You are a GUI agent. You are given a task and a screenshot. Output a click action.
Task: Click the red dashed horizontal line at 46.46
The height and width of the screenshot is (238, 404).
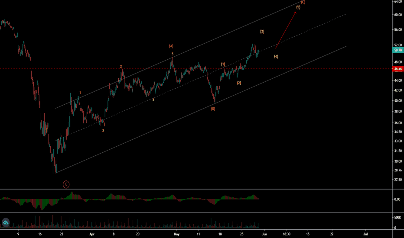tap(196, 69)
